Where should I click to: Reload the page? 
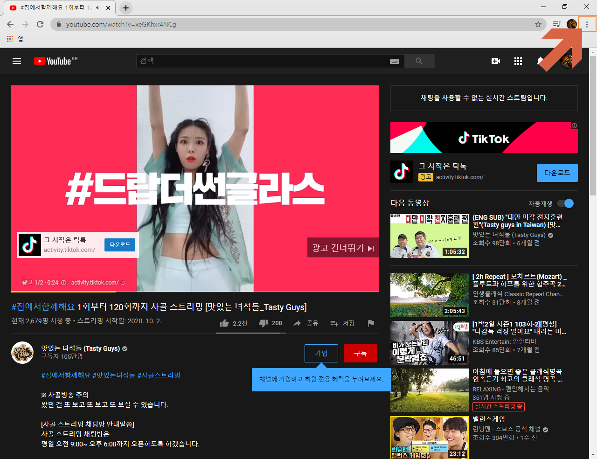pyautogui.click(x=40, y=24)
